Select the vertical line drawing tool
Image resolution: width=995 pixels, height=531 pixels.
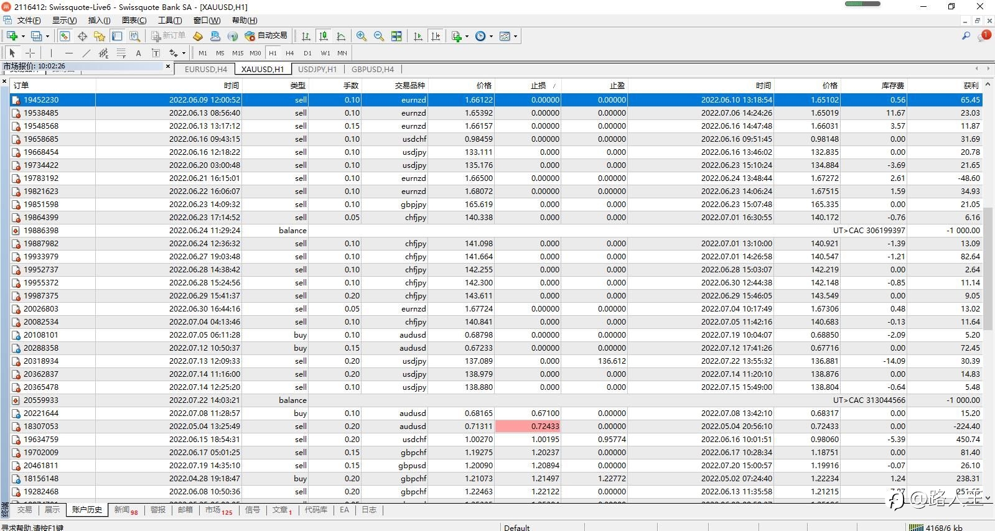tap(51, 53)
